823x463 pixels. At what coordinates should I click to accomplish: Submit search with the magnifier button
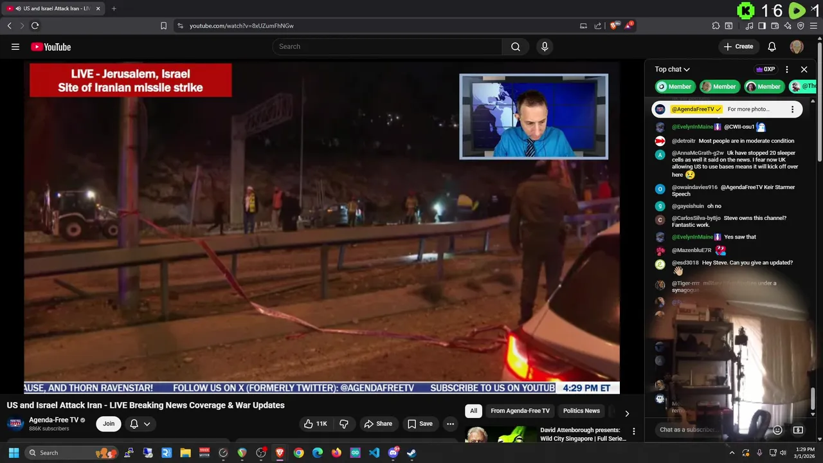tap(516, 46)
